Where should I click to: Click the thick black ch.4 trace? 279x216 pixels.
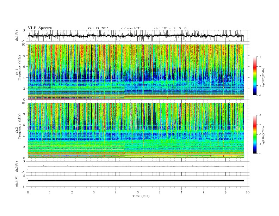pos(136,181)
